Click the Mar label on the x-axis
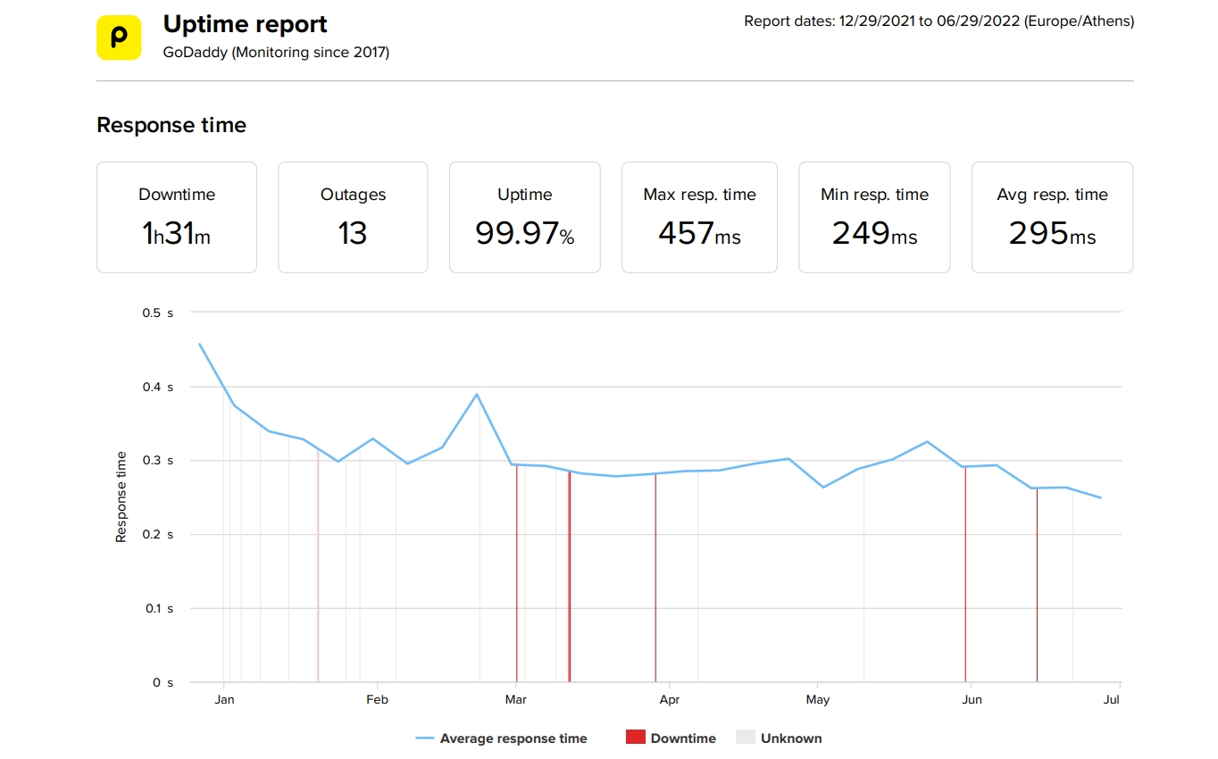The image size is (1218, 759). click(515, 699)
